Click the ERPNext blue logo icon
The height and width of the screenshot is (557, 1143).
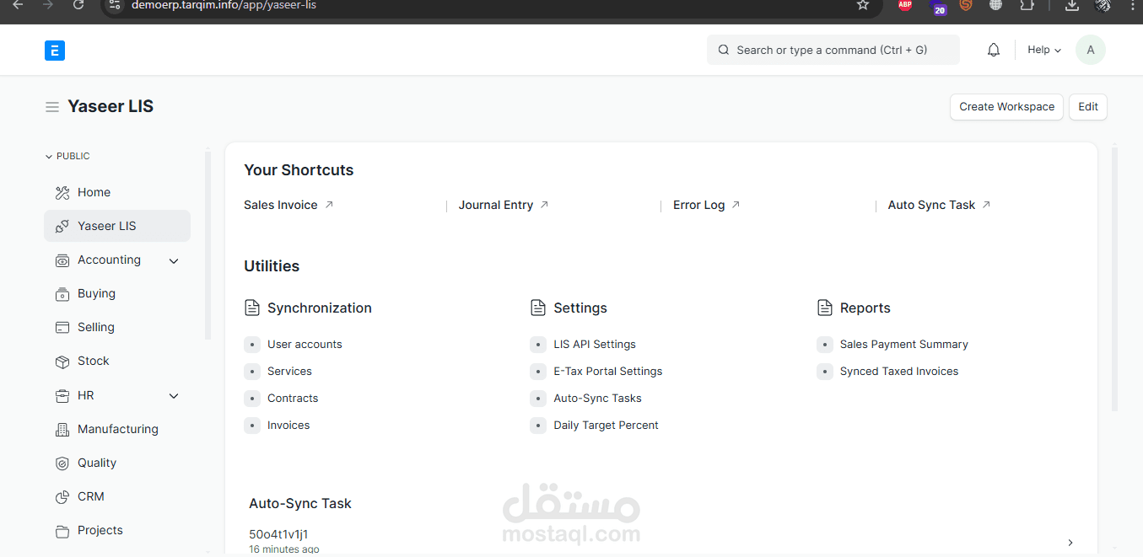(55, 51)
